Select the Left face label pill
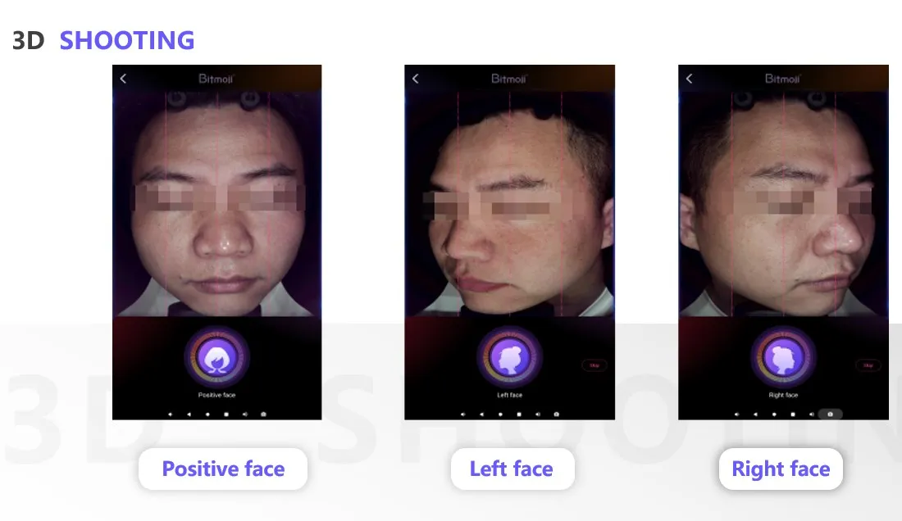 [512, 469]
